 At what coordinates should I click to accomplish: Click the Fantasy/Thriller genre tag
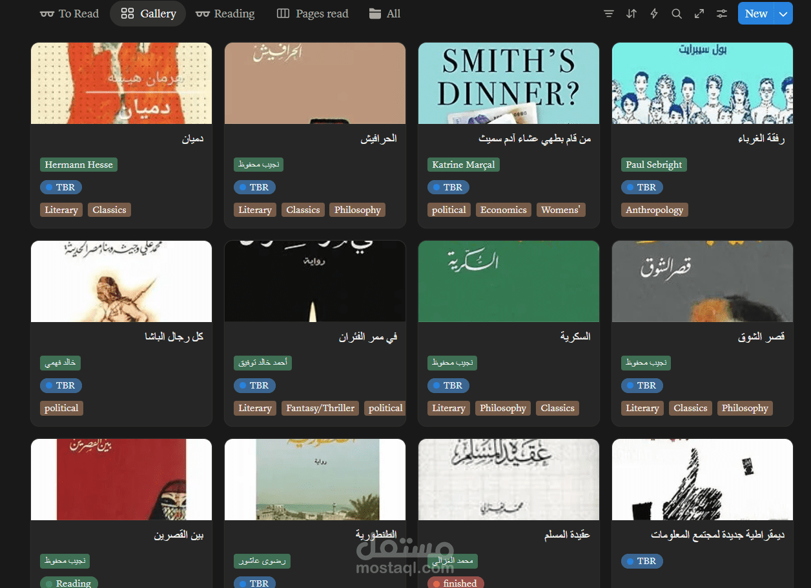320,408
